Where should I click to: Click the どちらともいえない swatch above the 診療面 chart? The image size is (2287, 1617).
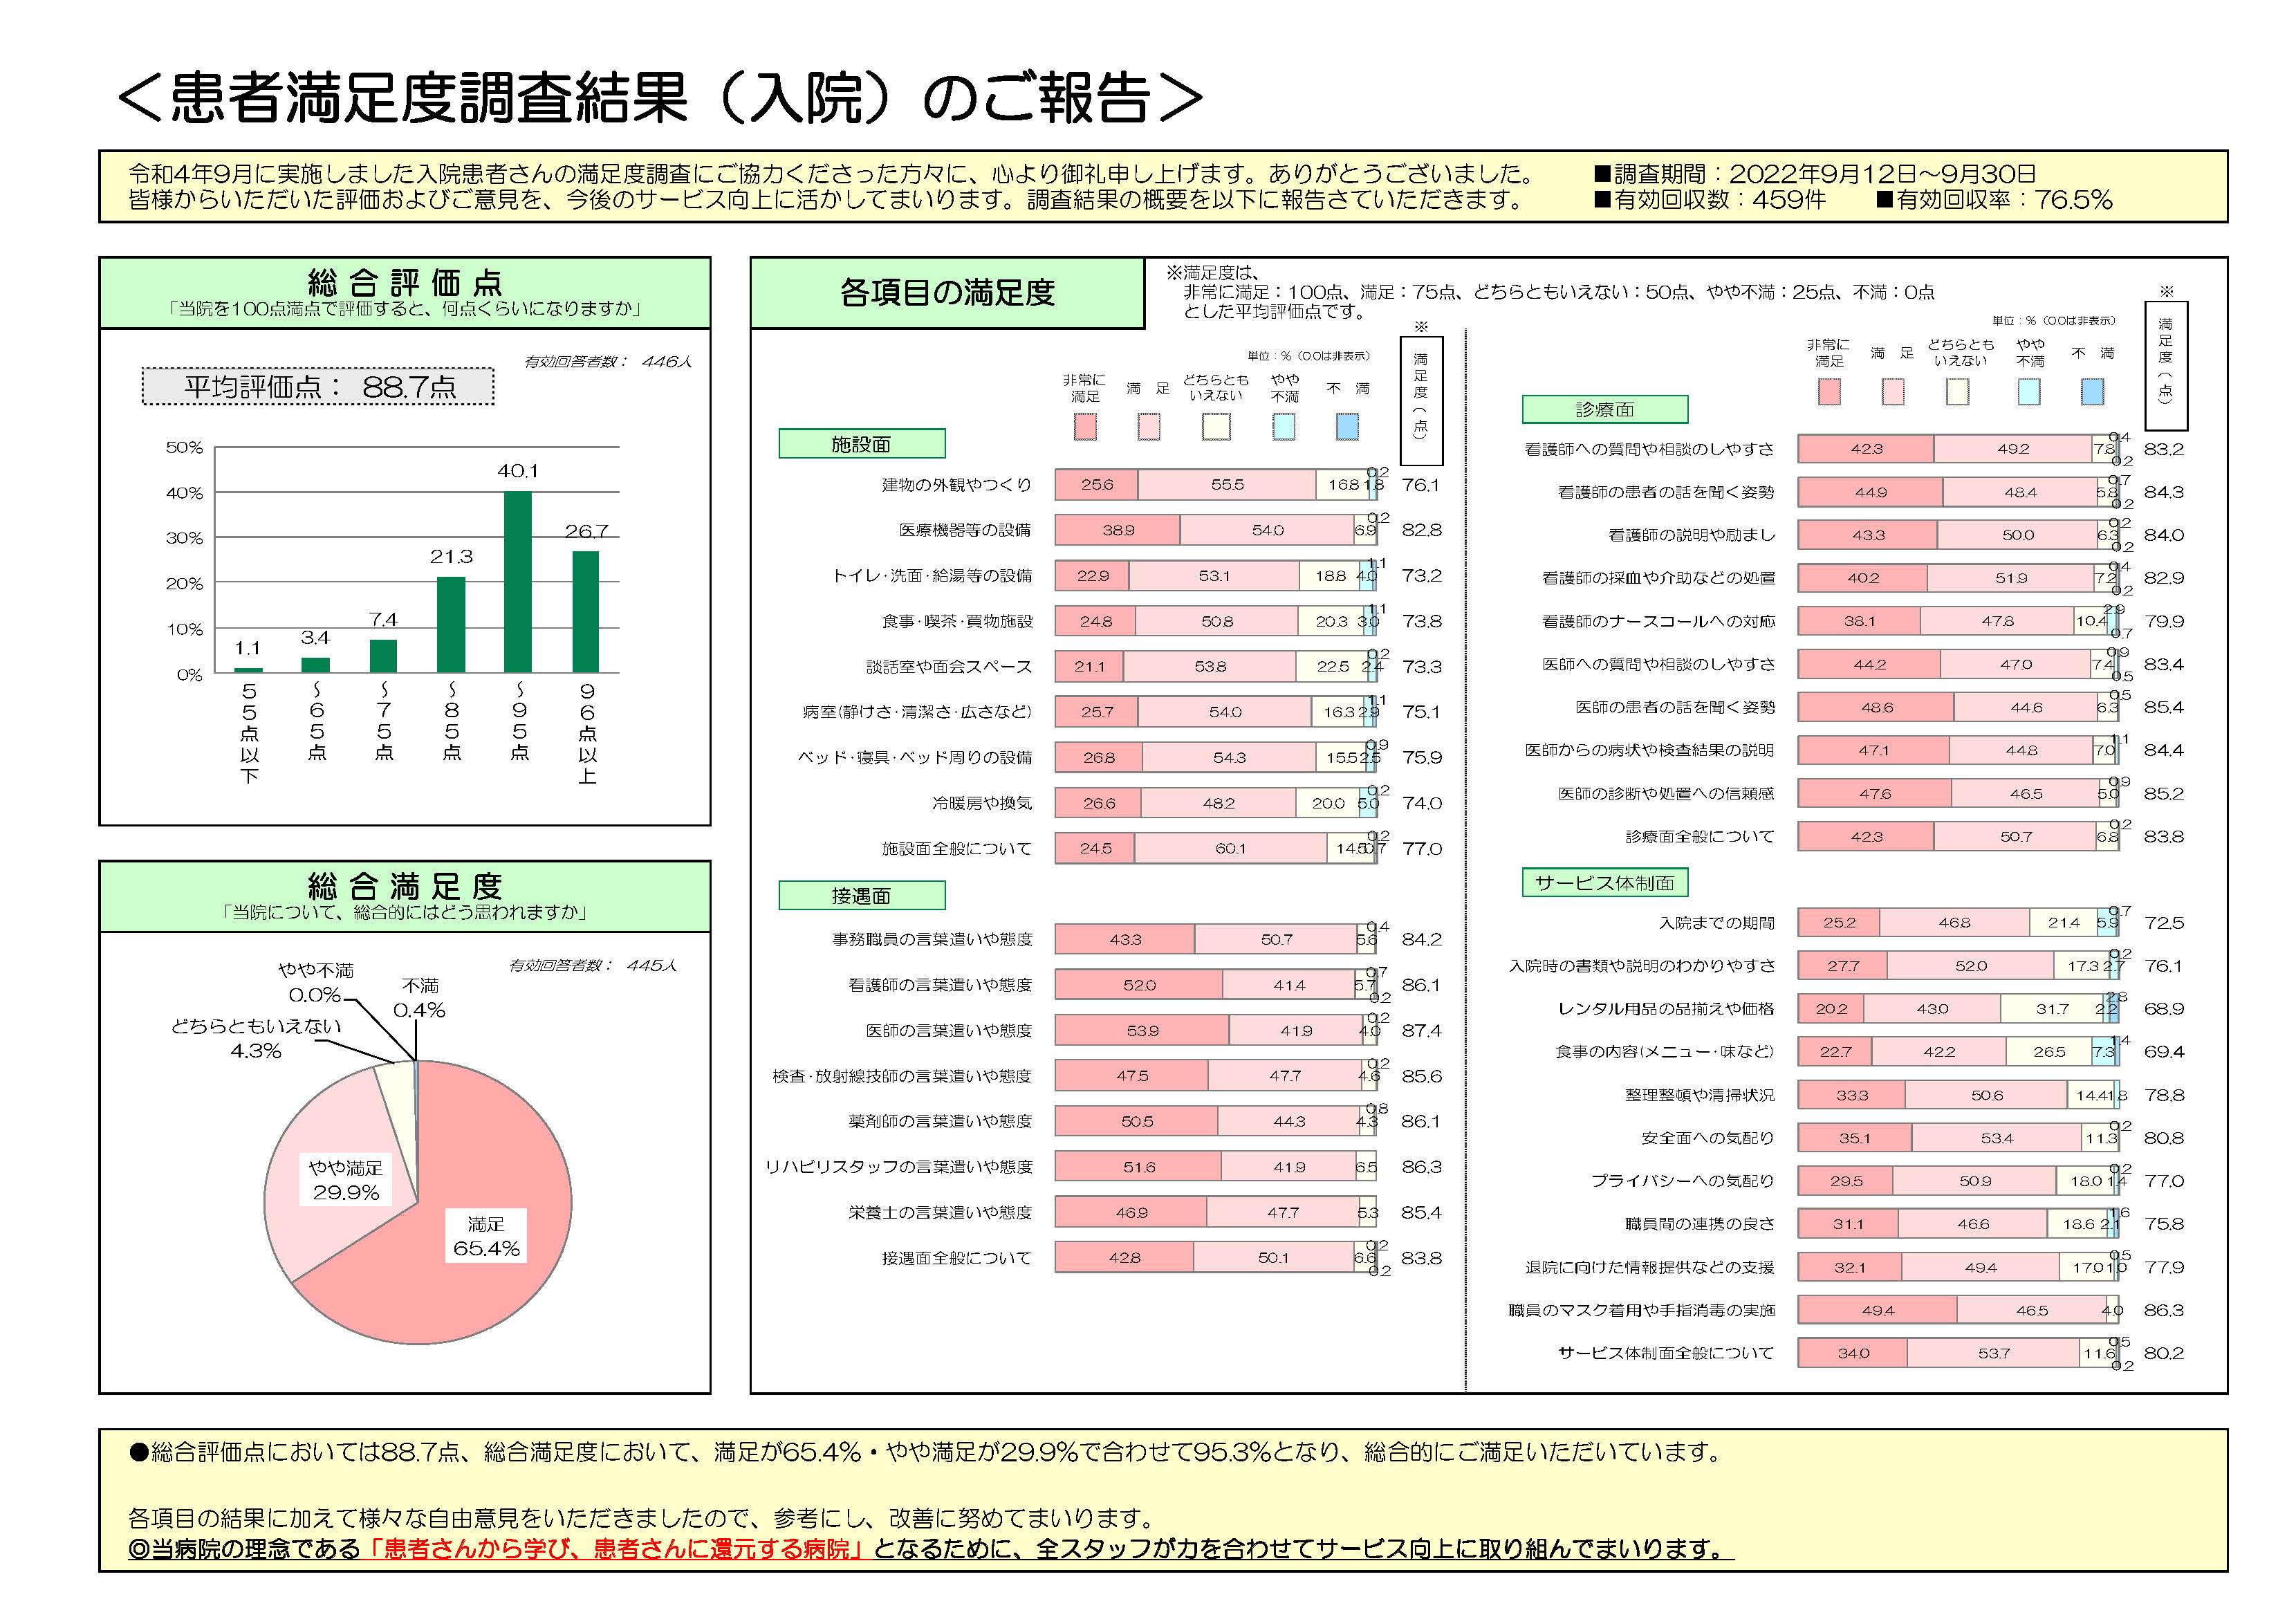coord(1957,391)
